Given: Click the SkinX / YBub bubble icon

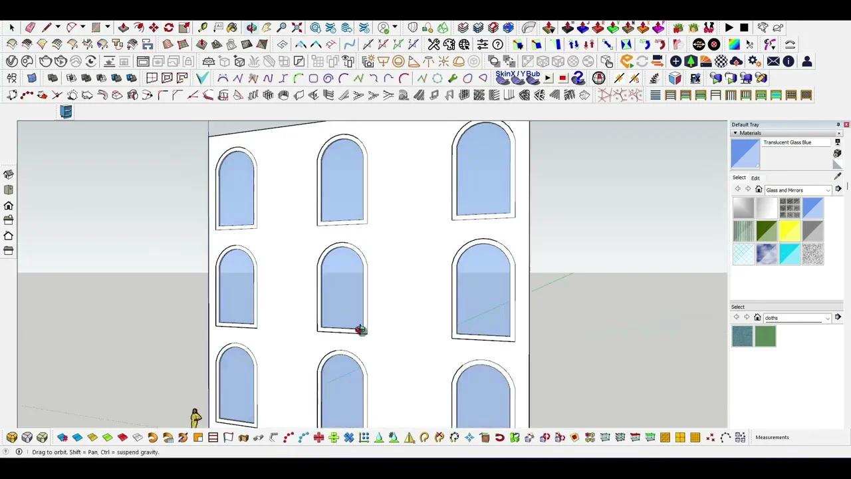Looking at the screenshot, I should click(517, 78).
